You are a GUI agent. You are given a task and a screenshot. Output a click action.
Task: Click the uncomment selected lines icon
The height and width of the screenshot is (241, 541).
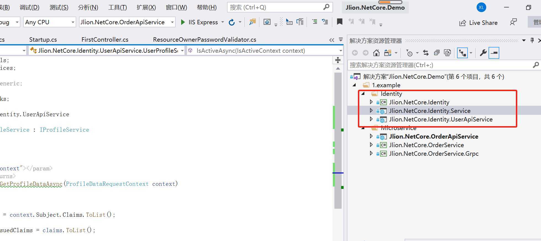coord(325,22)
